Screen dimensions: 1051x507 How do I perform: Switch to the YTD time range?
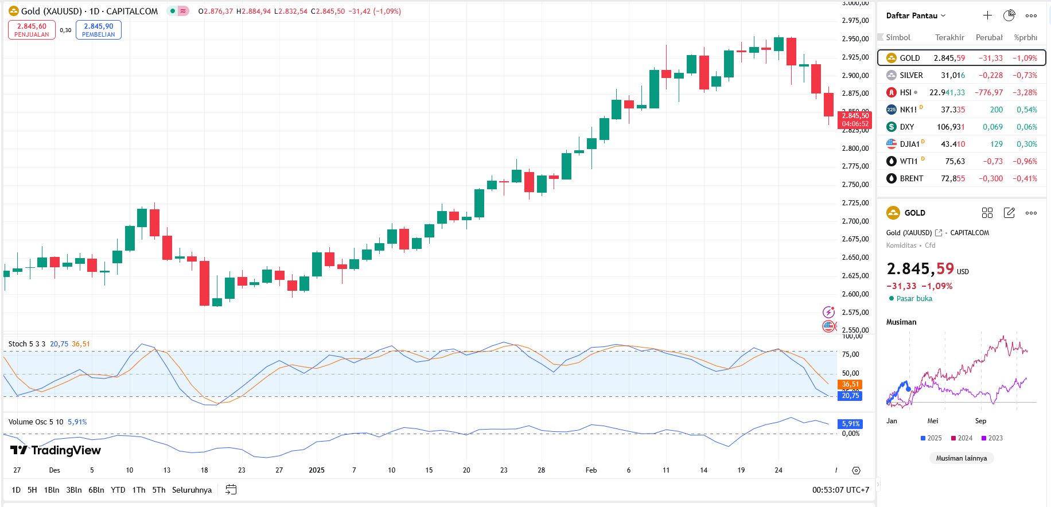[x=118, y=490]
